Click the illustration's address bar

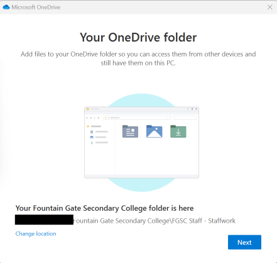[x=137, y=118]
